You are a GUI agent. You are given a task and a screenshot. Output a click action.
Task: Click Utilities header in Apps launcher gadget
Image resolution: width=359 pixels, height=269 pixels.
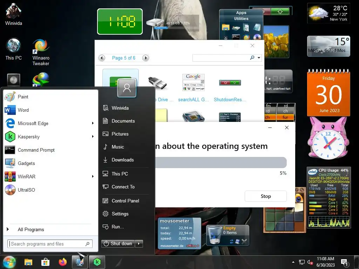click(x=241, y=19)
